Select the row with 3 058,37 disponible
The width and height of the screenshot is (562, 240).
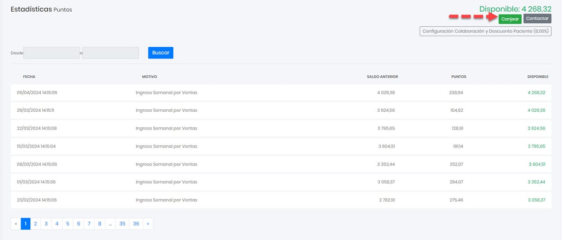point(281,200)
